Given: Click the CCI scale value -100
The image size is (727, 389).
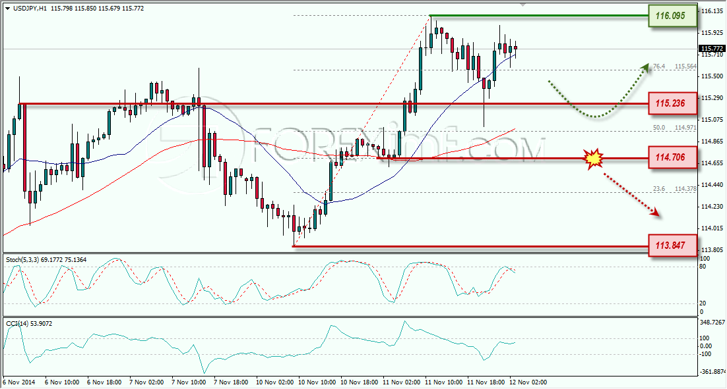Looking at the screenshot, I should pos(706,354).
